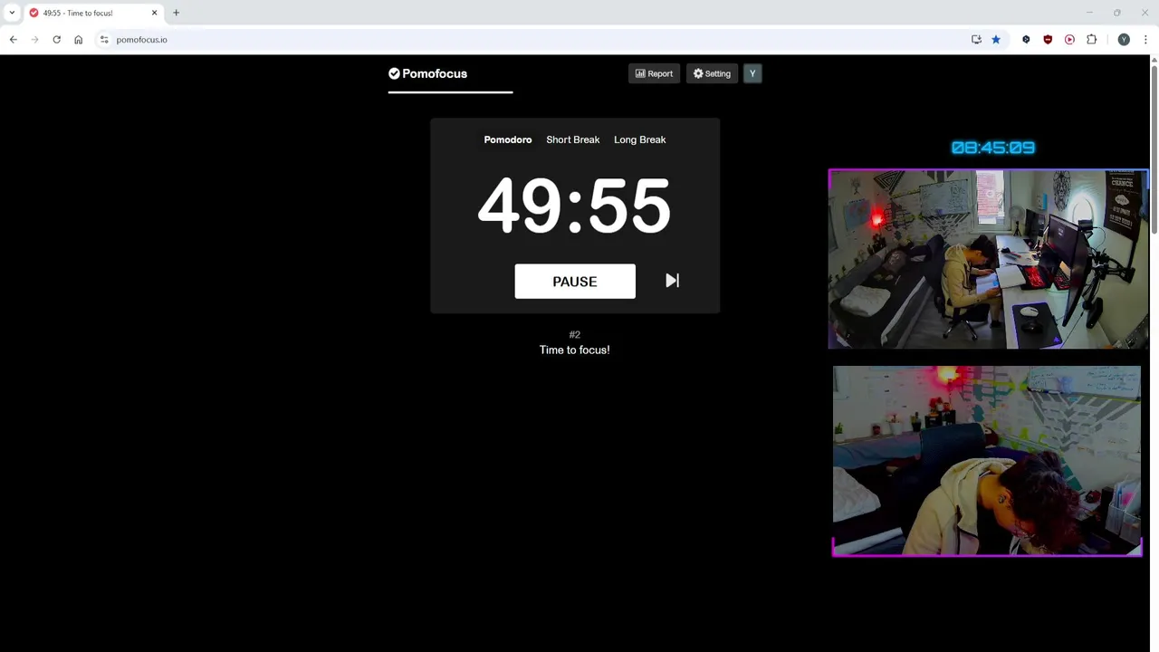Image resolution: width=1159 pixels, height=652 pixels.
Task: Open the Report panel
Action: 654,73
